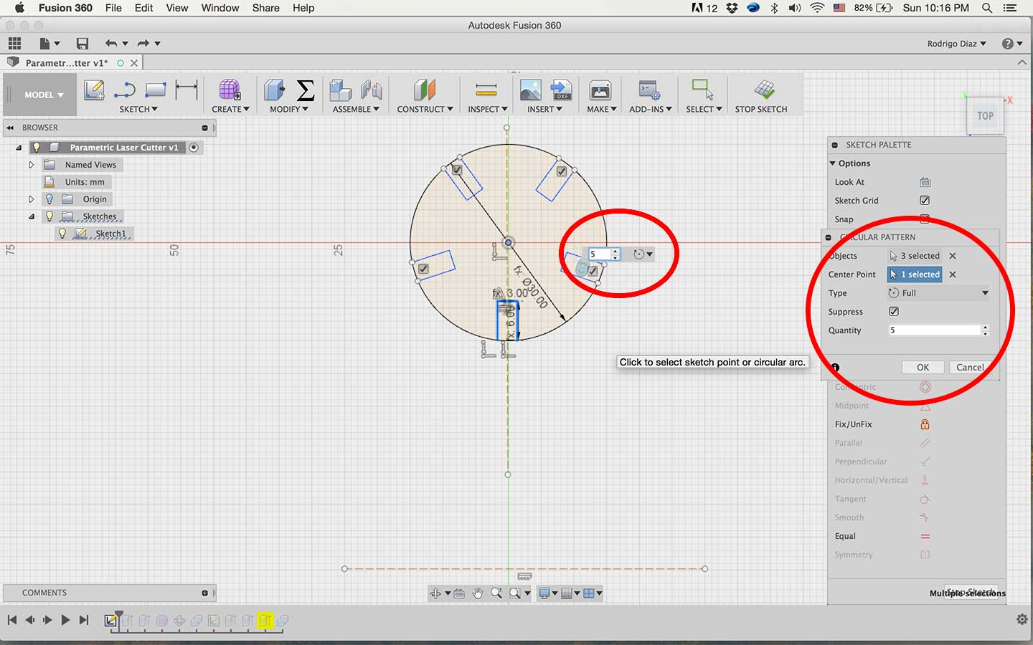This screenshot has width=1033, height=645.
Task: Click Cancel in Circular Pattern dialog
Action: [x=970, y=367]
